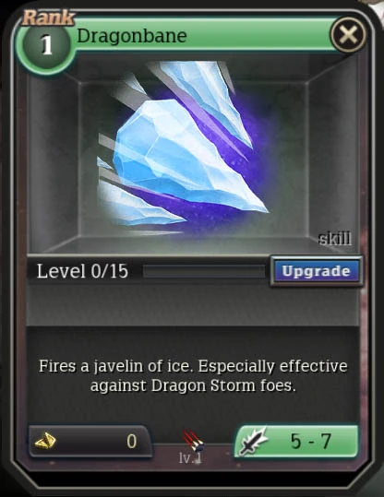This screenshot has width=384, height=497.
Task: Tap the Rank 1 green badge
Action: pos(46,44)
